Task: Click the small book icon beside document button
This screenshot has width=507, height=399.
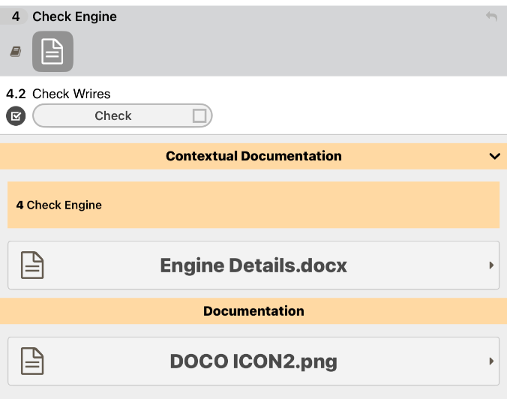Action: pos(16,52)
